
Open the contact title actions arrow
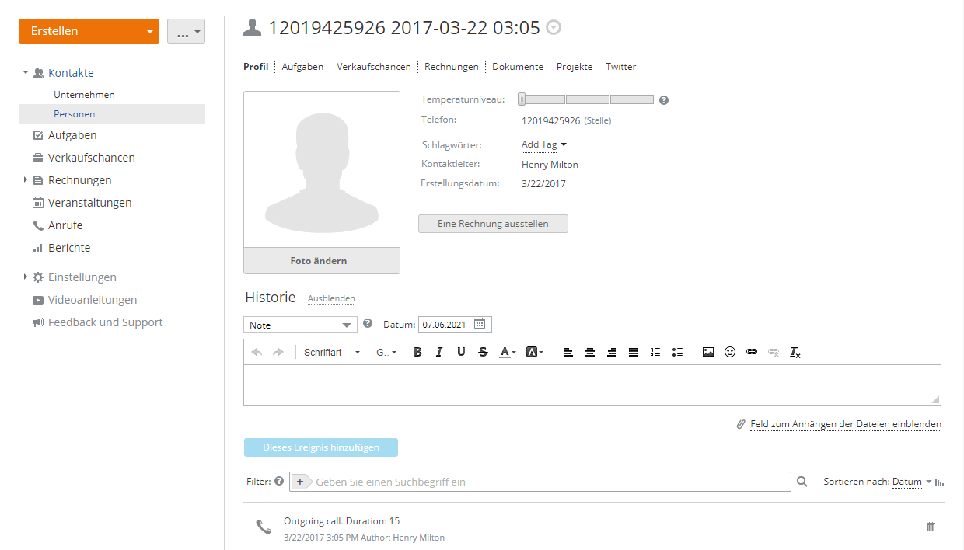[554, 28]
